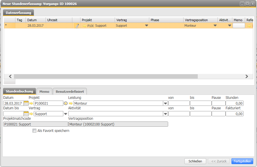
Task: Enable Als Favorit speichern checkbox
Action: [x=35, y=131]
